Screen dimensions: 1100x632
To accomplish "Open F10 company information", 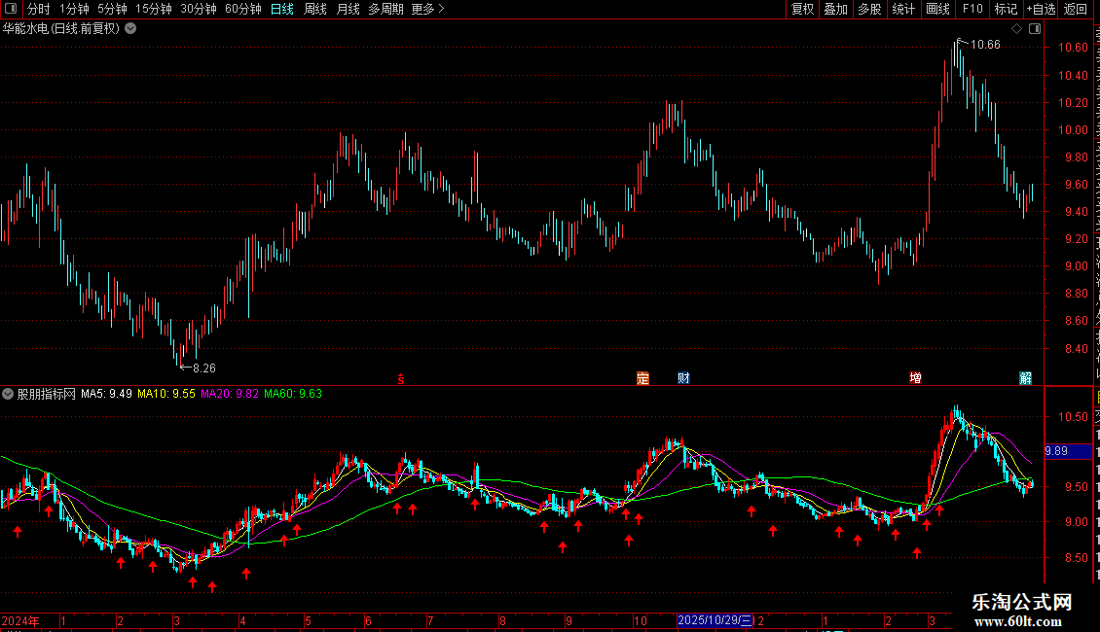I will tap(972, 9).
